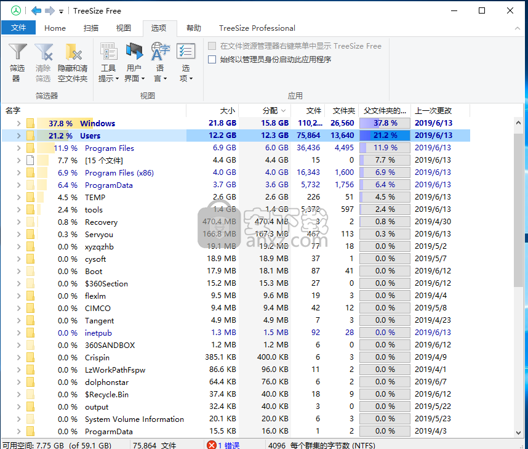Image resolution: width=528 pixels, height=449 pixels.
Task: Open the 语言 language selector icon
Action: pyautogui.click(x=160, y=63)
